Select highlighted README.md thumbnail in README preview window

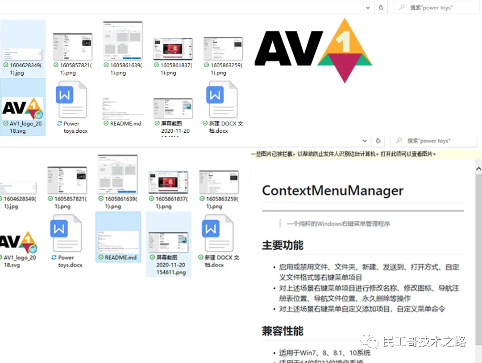point(118,242)
